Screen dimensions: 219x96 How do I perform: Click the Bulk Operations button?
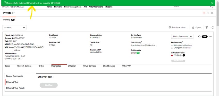tap(177, 27)
